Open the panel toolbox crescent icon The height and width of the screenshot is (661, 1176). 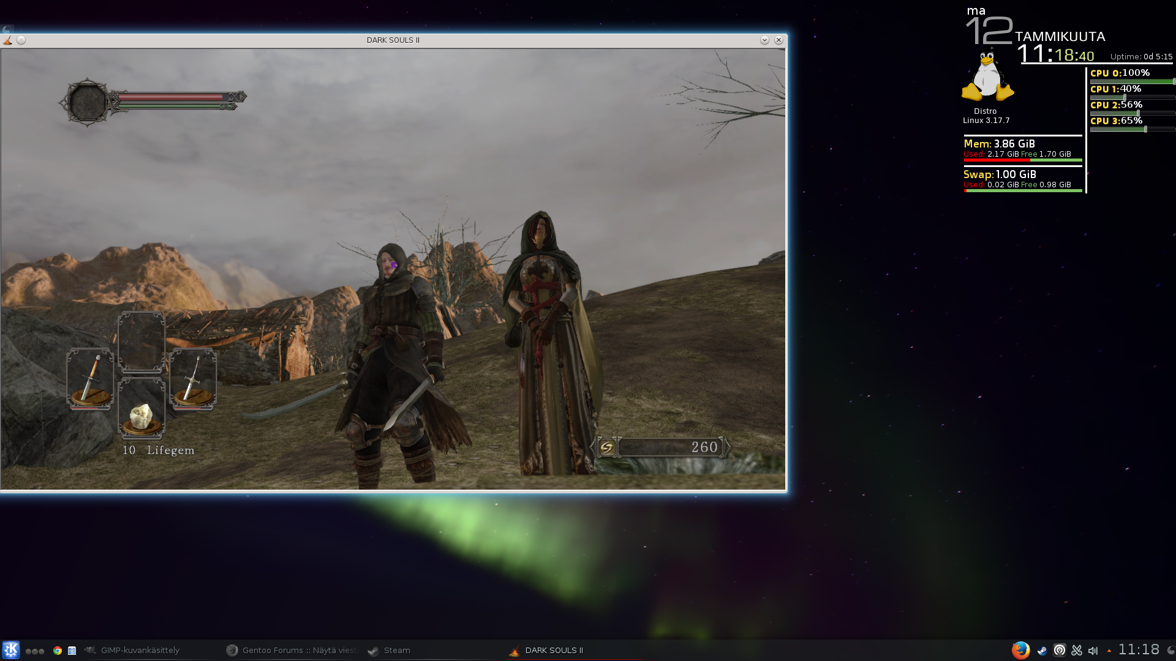(1170, 651)
